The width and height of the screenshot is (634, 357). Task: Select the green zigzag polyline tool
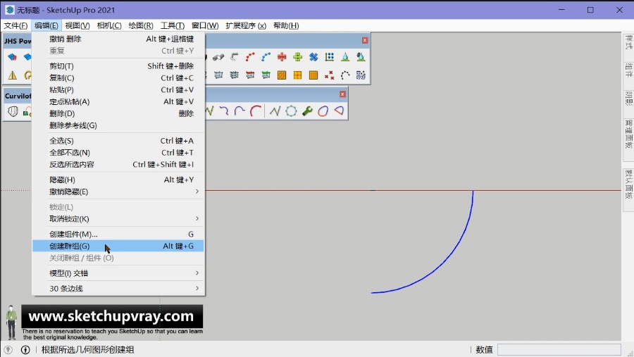coord(275,111)
